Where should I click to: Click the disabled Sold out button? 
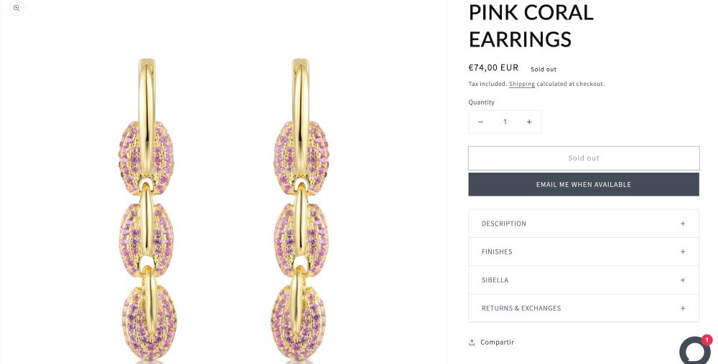pyautogui.click(x=583, y=158)
